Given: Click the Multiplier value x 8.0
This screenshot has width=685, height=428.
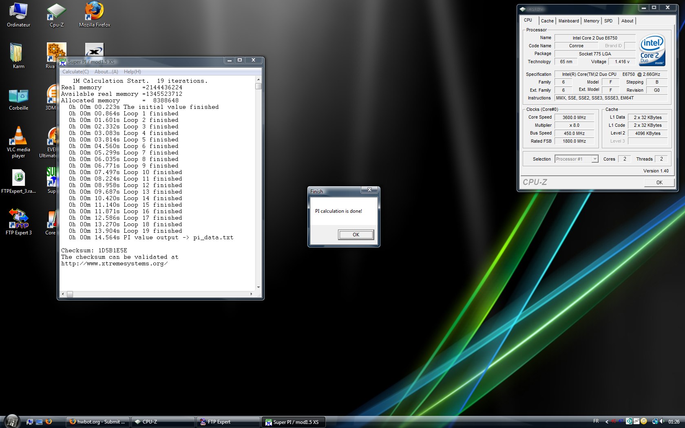Looking at the screenshot, I should click(574, 125).
